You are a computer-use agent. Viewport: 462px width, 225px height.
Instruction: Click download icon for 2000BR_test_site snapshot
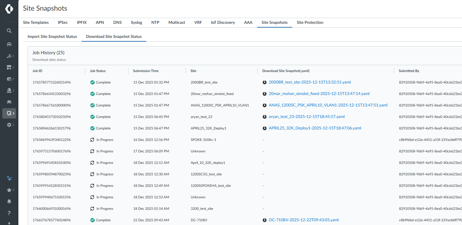click(x=264, y=82)
